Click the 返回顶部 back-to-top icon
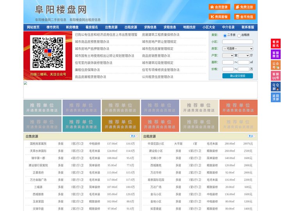This screenshot has width=281, height=211. point(276,97)
